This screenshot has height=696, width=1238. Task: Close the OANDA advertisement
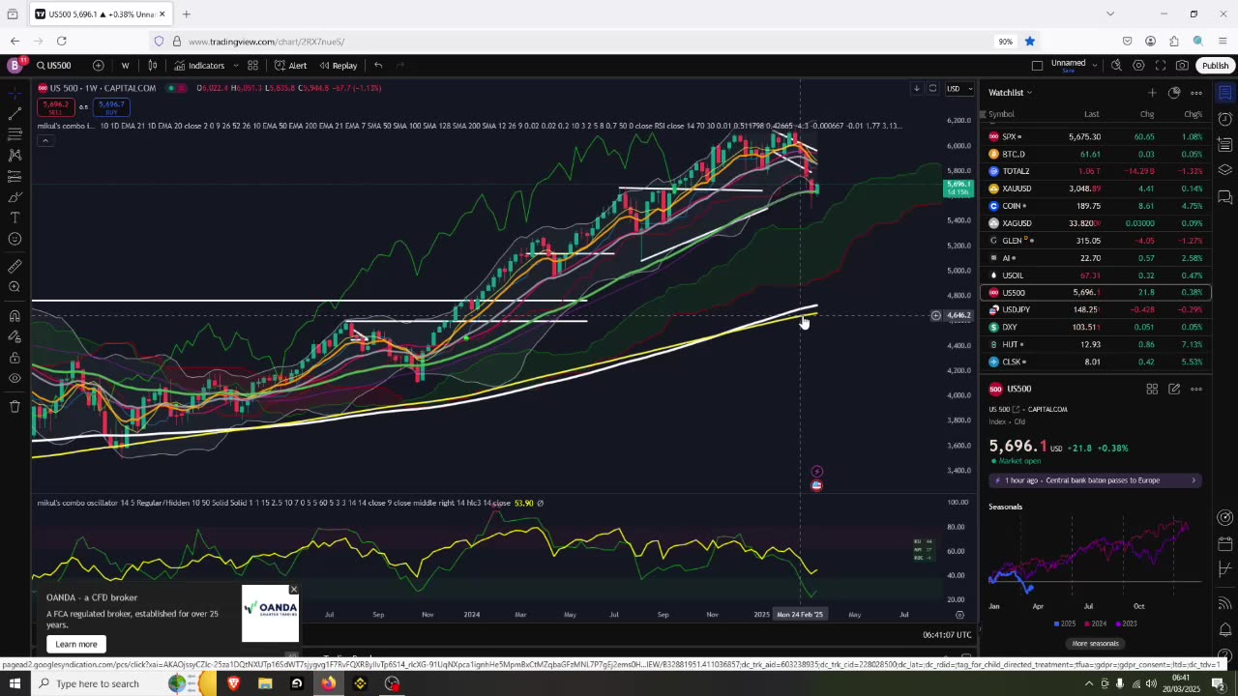click(293, 590)
